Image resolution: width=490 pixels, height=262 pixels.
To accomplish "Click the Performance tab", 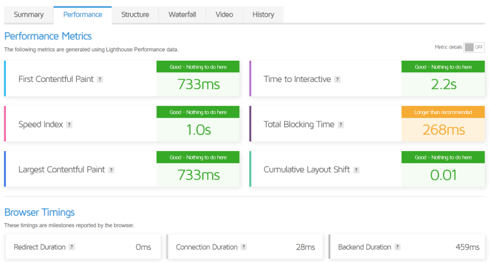I will click(83, 14).
